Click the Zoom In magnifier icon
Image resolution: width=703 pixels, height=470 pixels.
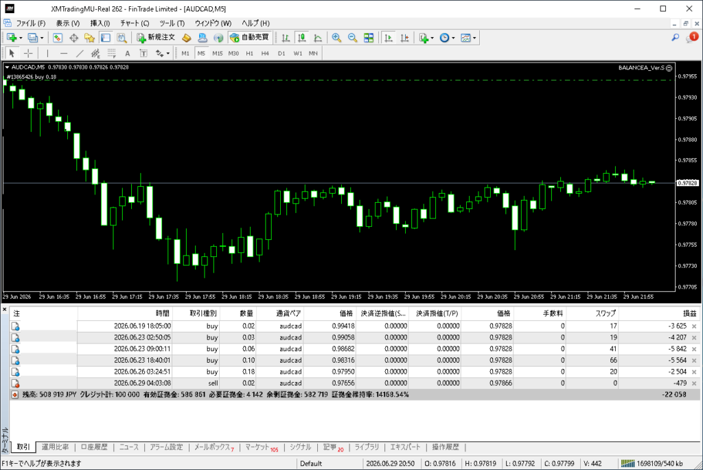(336, 38)
